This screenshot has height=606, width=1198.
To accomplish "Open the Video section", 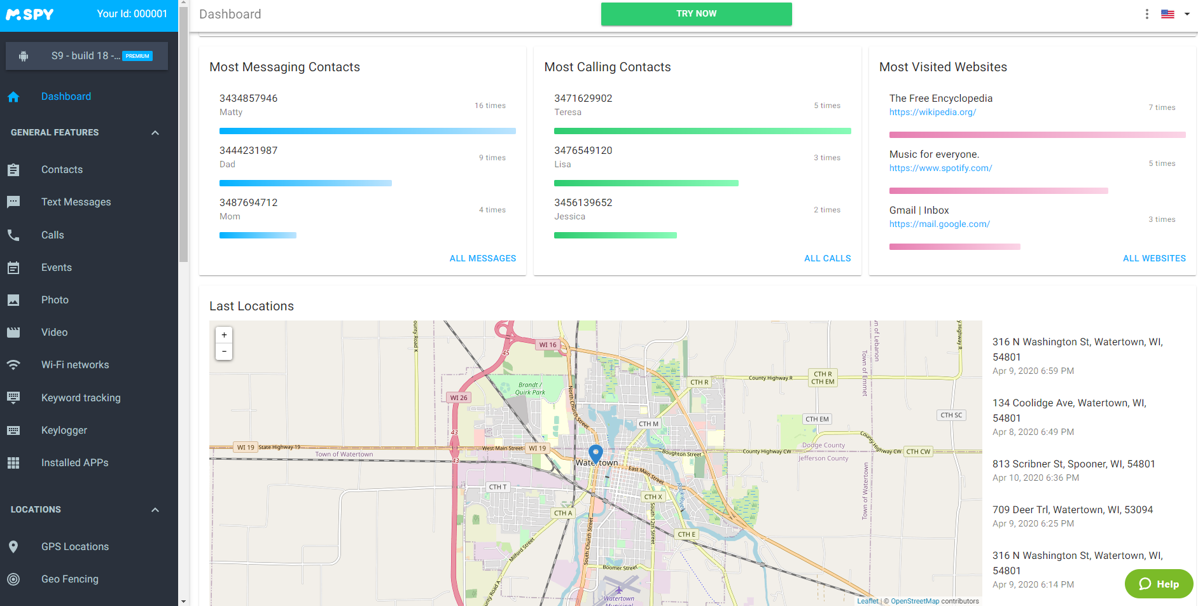I will pos(55,333).
